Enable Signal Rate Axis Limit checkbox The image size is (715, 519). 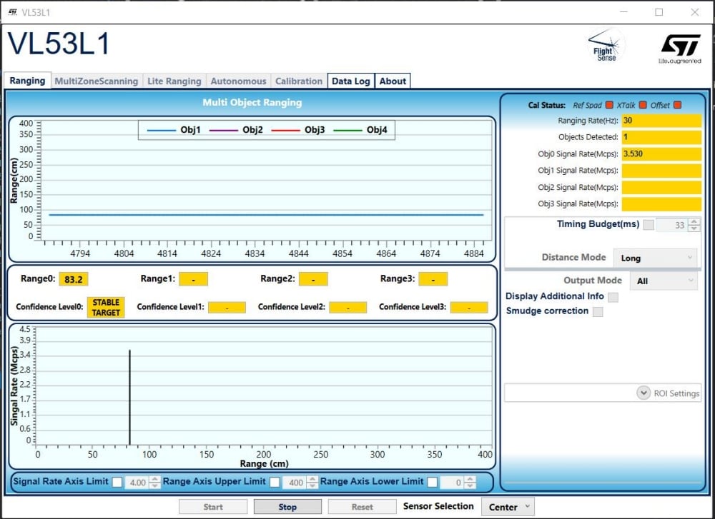pos(117,482)
